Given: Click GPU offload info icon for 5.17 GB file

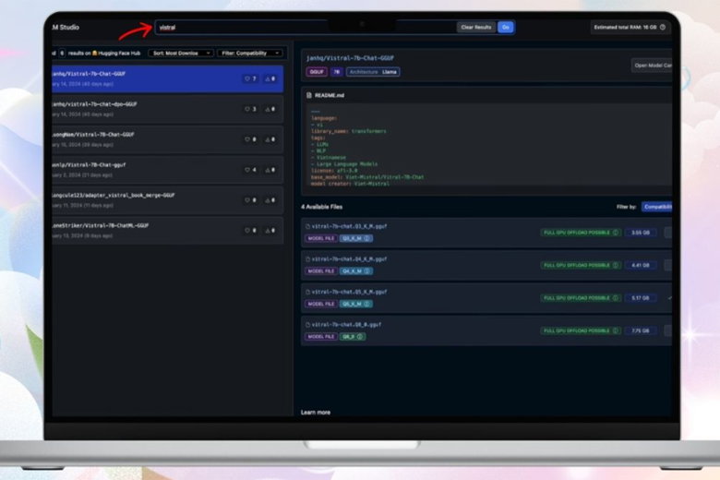Looking at the screenshot, I should point(616,297).
